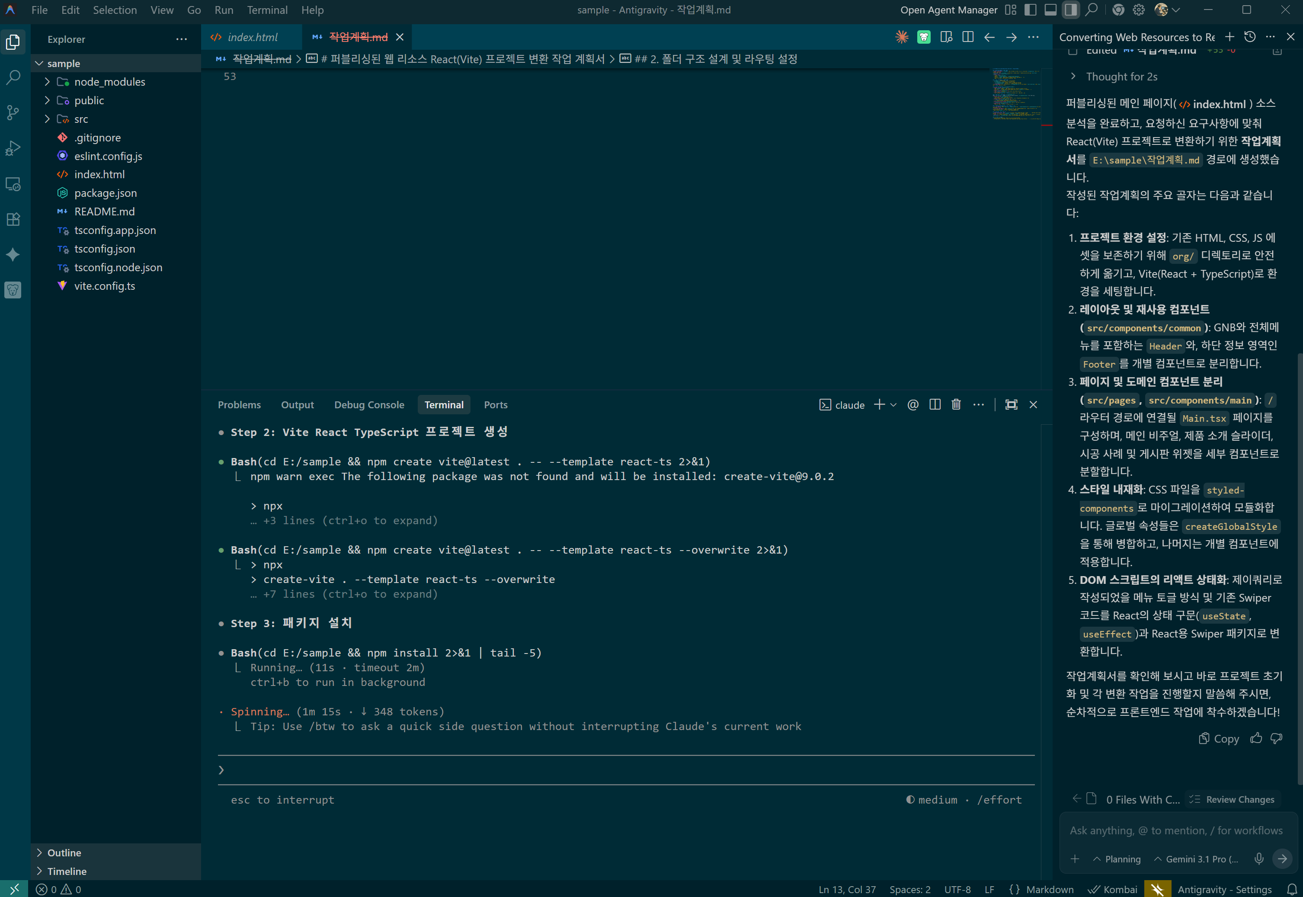
Task: Click thumbs up on agent response
Action: (x=1256, y=738)
